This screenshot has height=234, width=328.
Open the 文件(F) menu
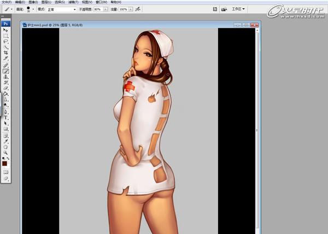coord(7,3)
